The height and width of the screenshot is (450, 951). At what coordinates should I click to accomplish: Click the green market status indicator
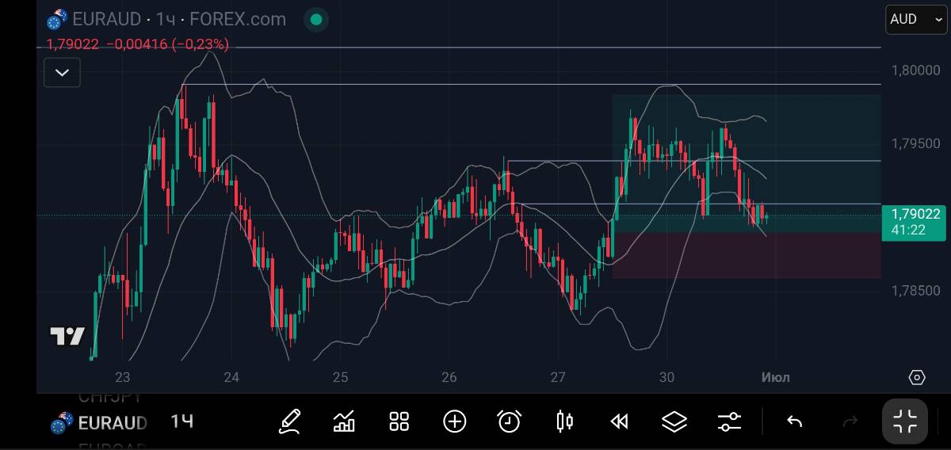click(316, 20)
